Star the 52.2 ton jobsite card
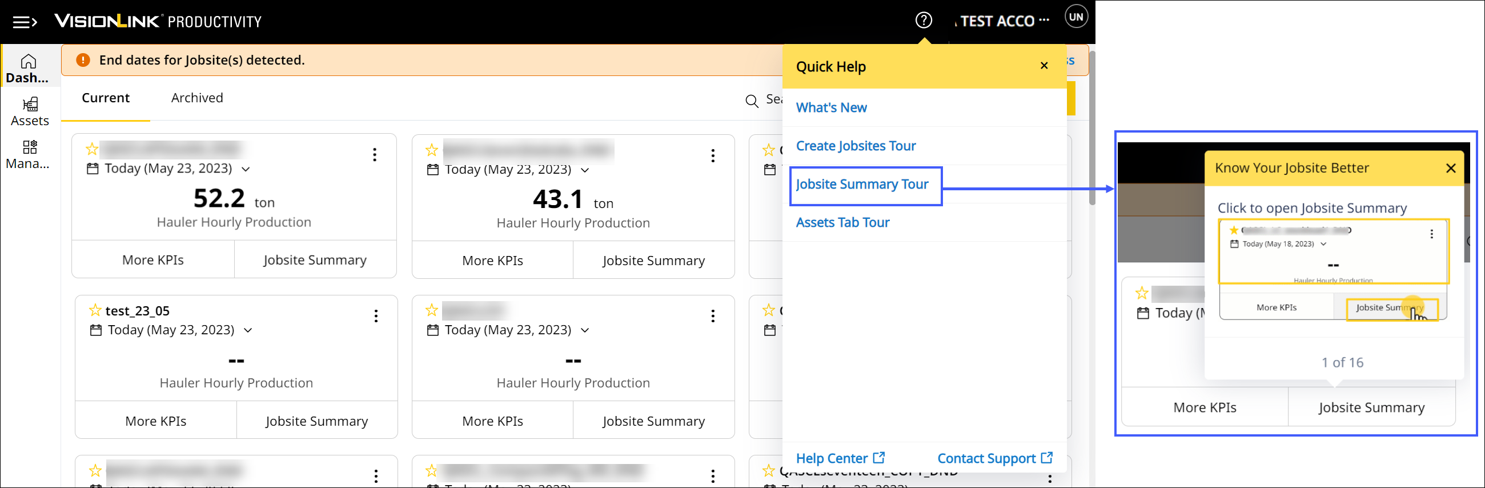 pyautogui.click(x=91, y=149)
